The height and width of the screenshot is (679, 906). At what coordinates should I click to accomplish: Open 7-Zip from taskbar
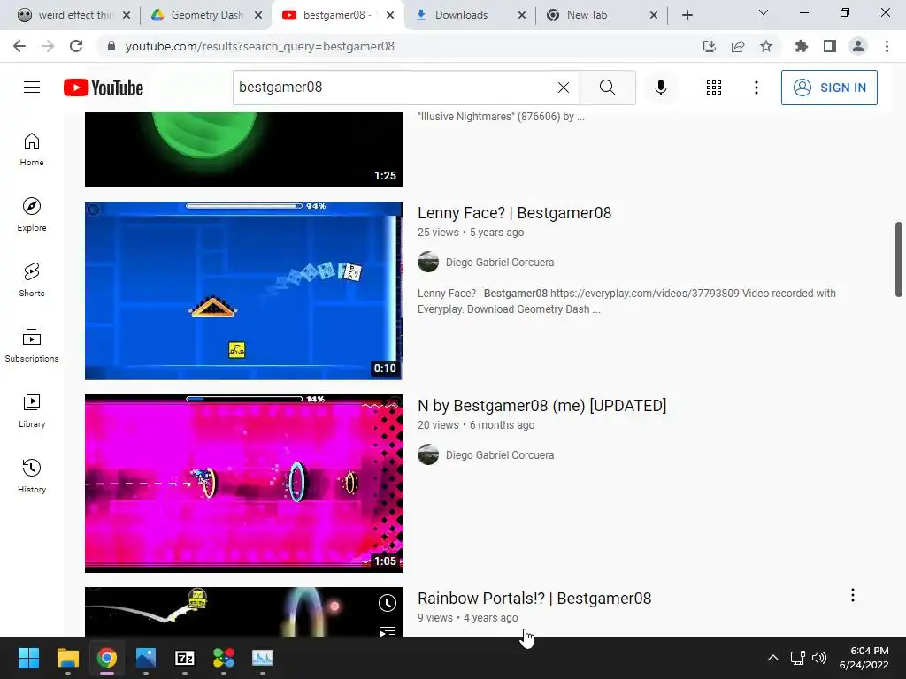click(184, 658)
